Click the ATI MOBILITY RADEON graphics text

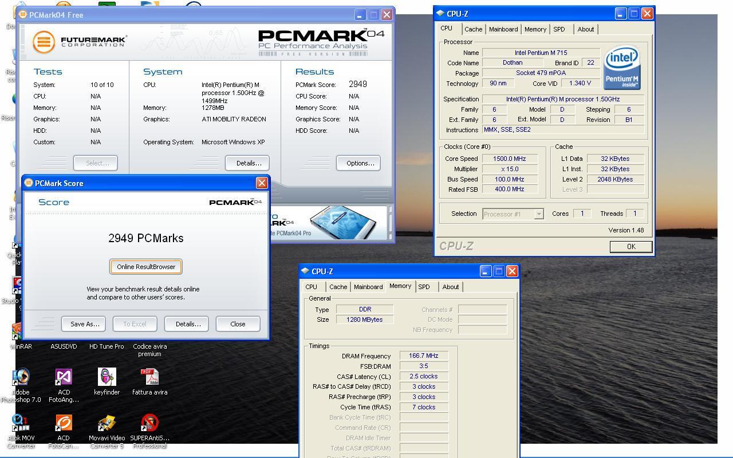(234, 119)
